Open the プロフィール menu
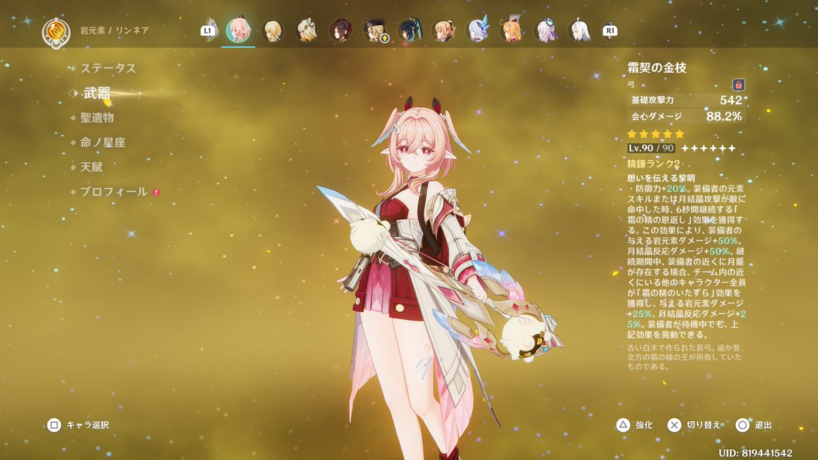 [x=114, y=191]
